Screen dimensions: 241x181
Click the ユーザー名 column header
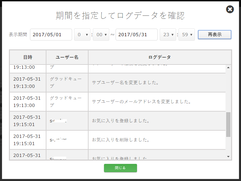pyautogui.click(x=67, y=57)
